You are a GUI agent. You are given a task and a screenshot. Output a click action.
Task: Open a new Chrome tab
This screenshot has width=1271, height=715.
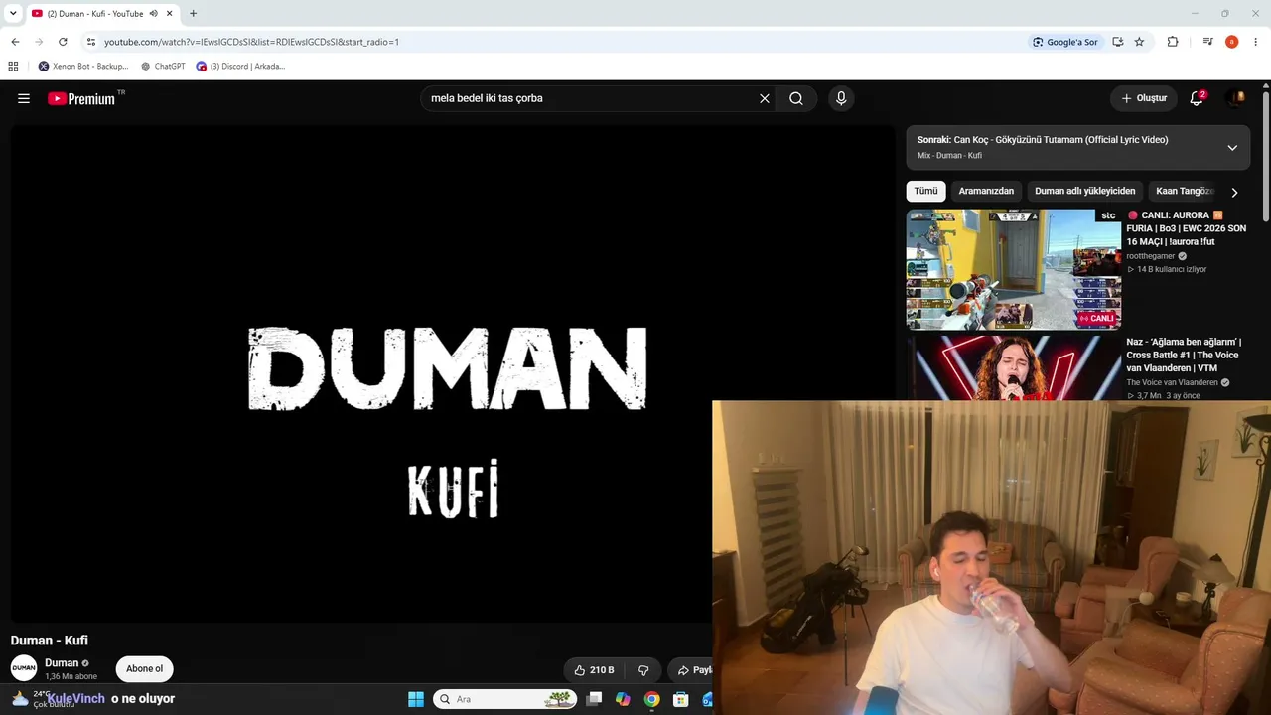click(193, 14)
